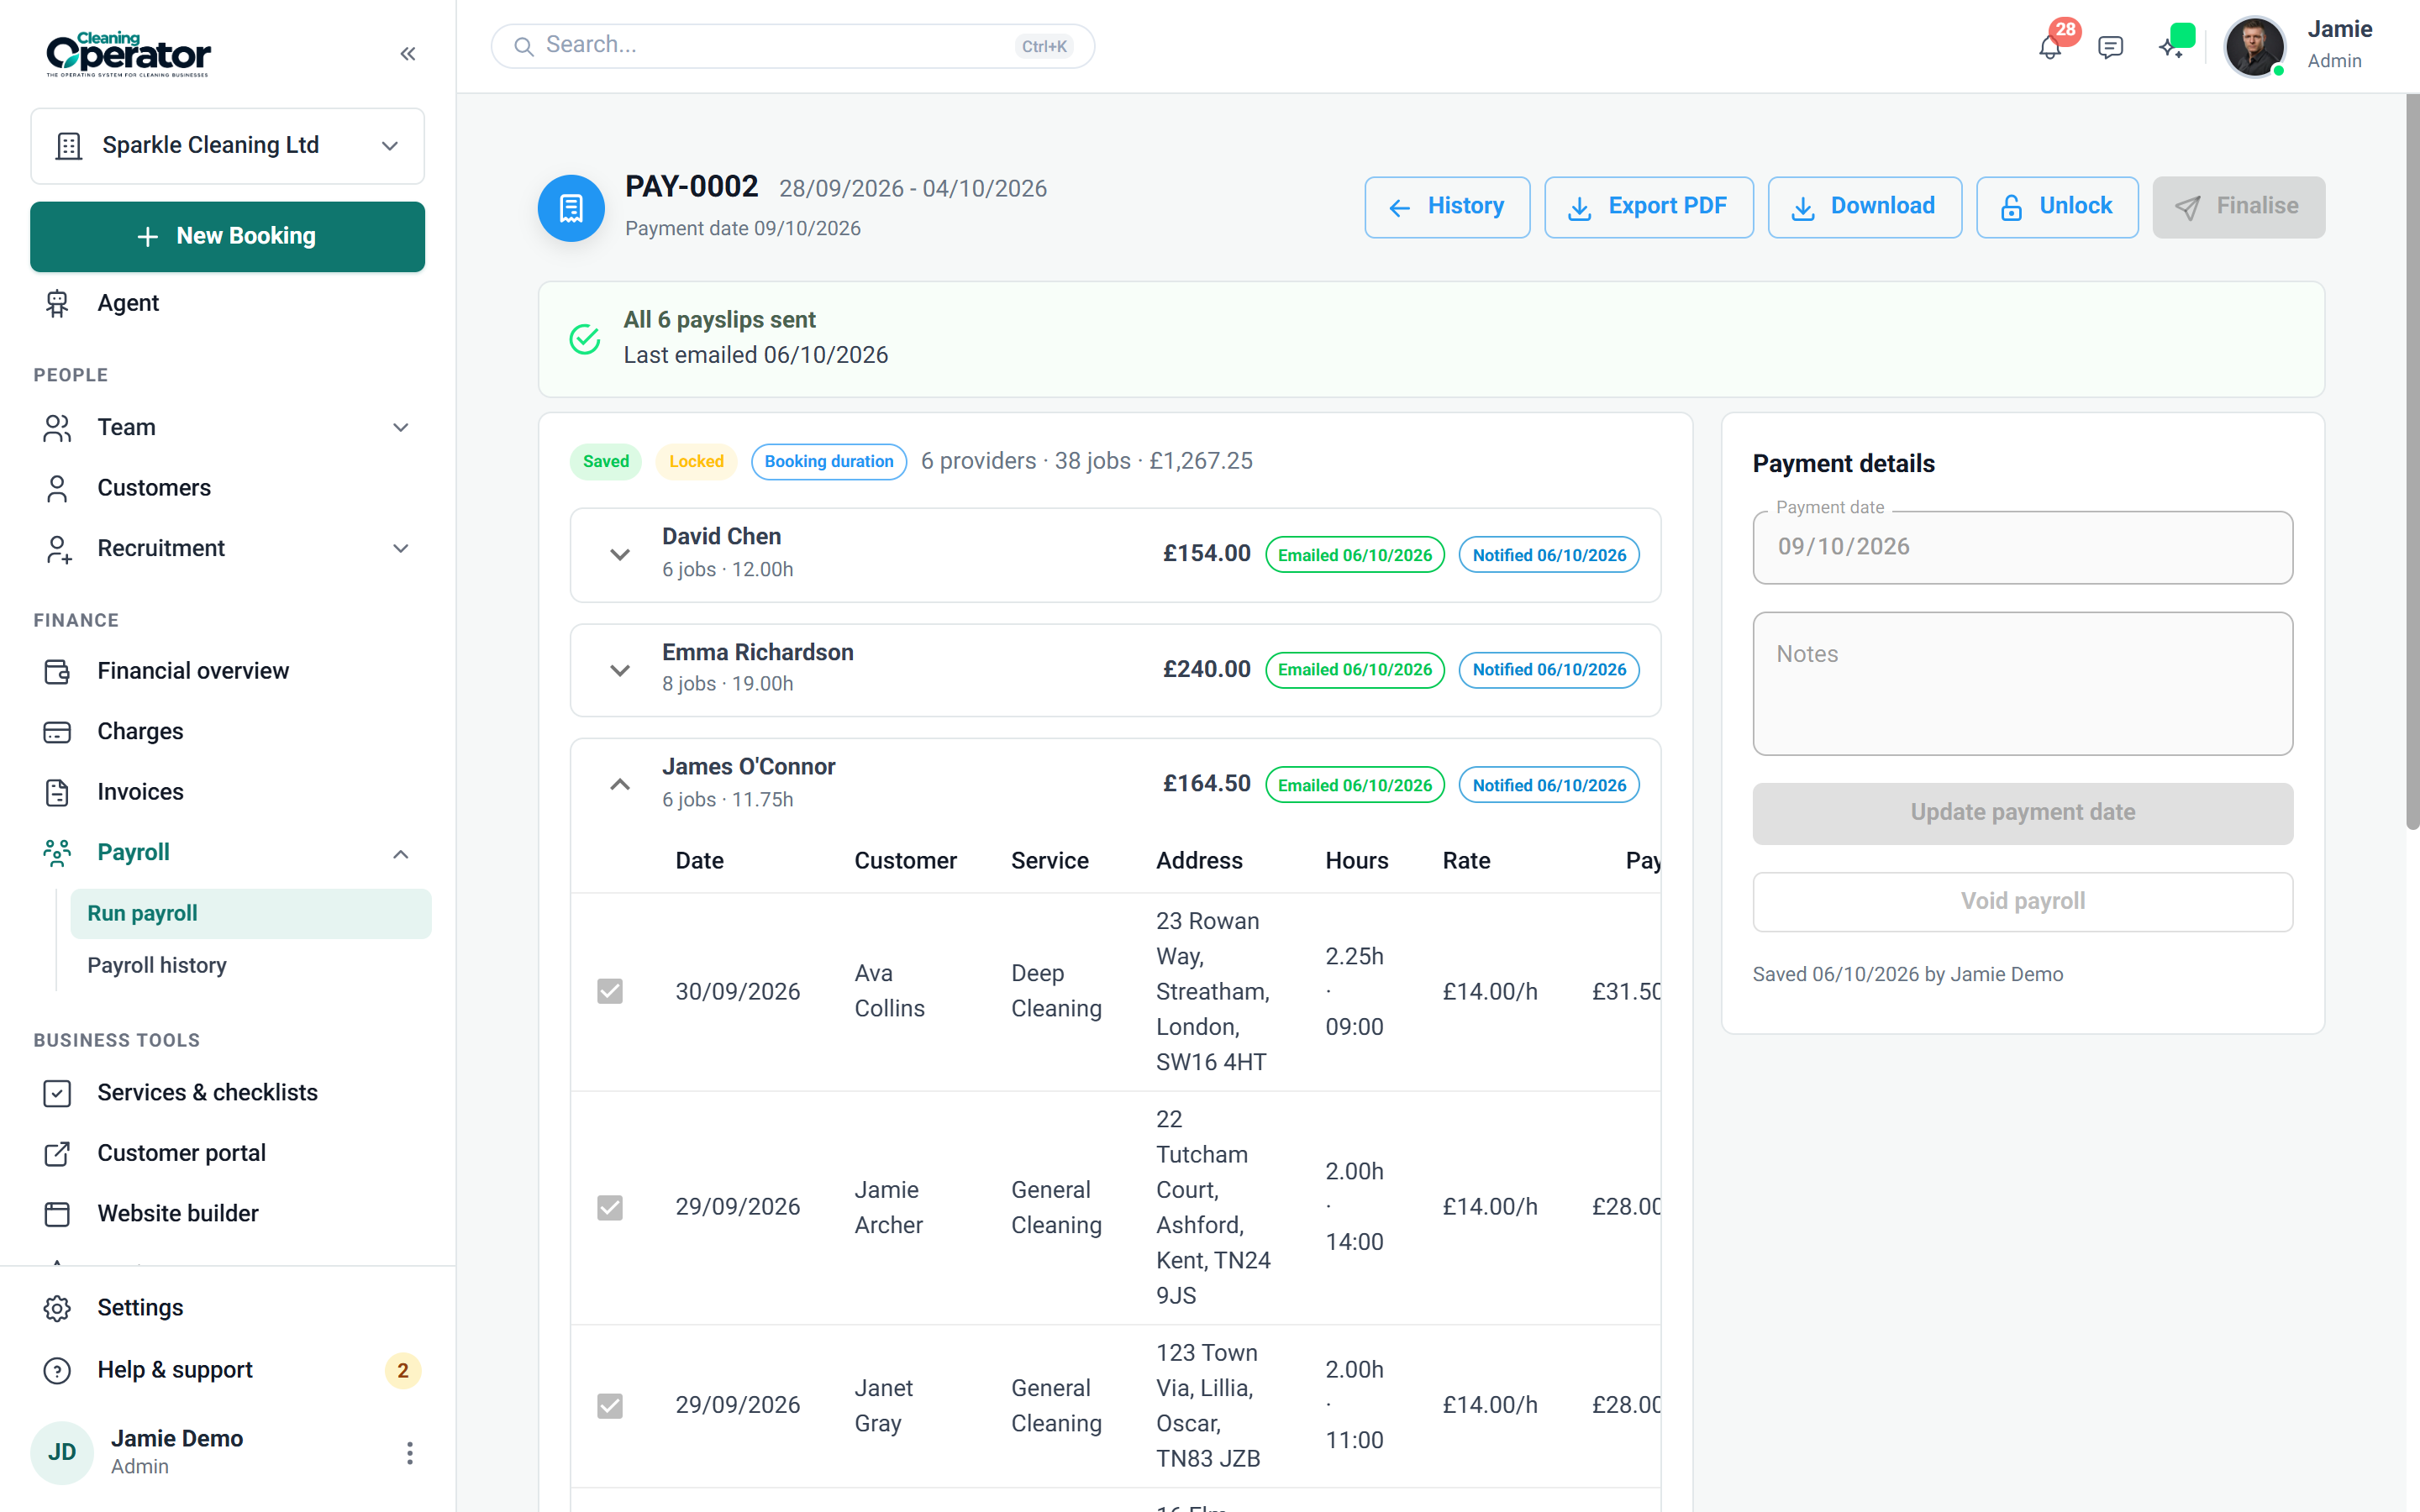The height and width of the screenshot is (1512, 2420).
Task: Click the Payment date input field
Action: pos(2022,547)
